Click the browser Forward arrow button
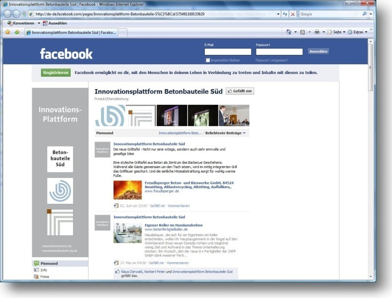This screenshot has height=298, width=392. tap(17, 14)
